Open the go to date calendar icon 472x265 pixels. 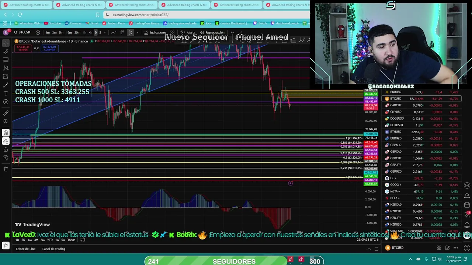tap(83, 240)
